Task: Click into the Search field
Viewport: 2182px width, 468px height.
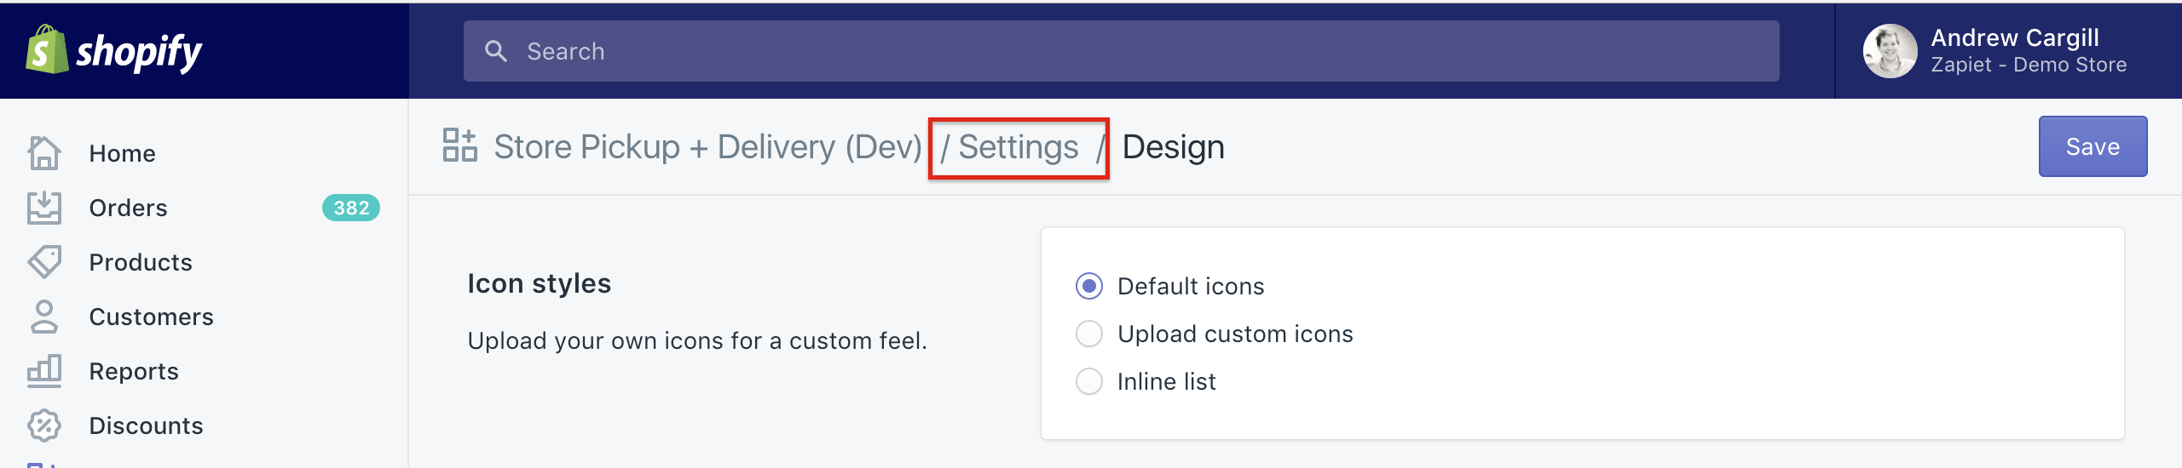Action: coord(1121,51)
